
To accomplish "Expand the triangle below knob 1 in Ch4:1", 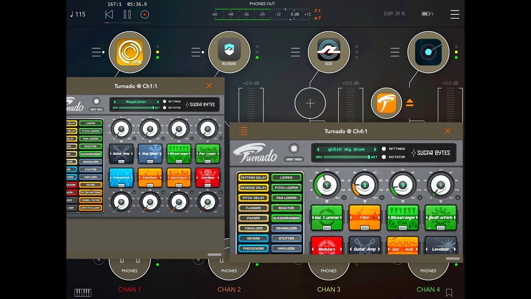I will (326, 201).
